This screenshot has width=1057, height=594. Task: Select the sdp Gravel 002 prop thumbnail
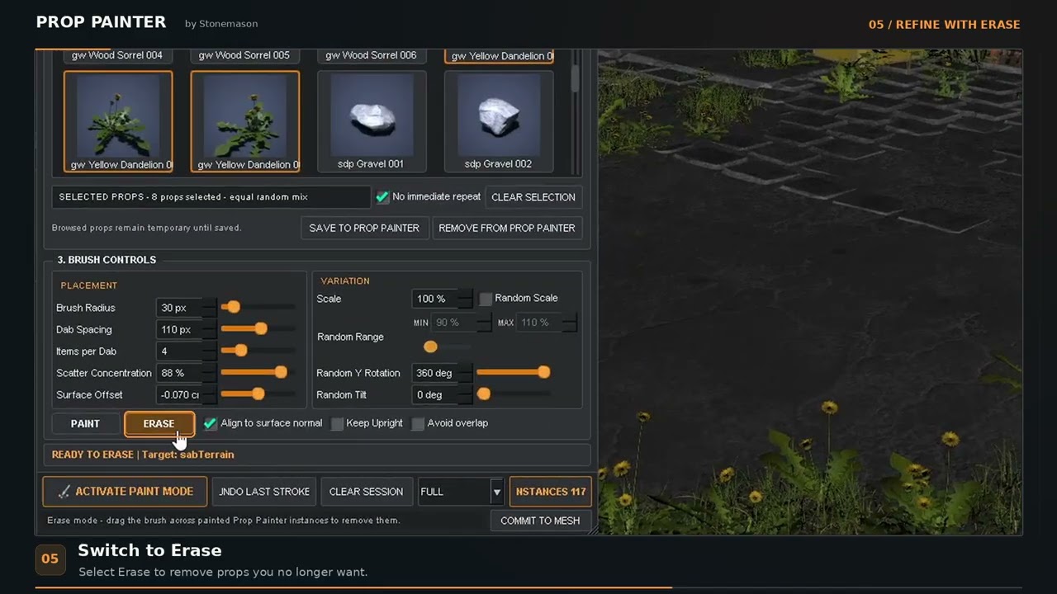pyautogui.click(x=499, y=121)
